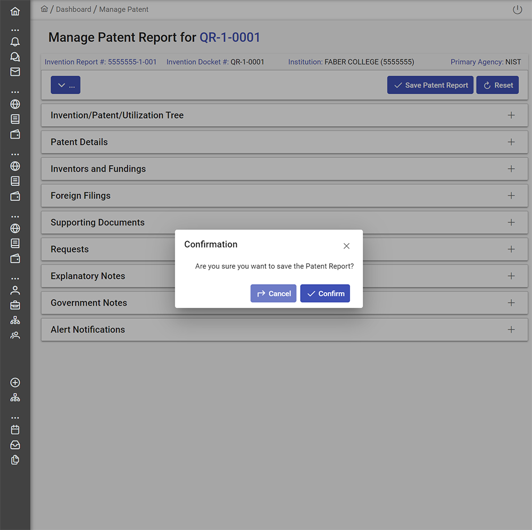Image resolution: width=532 pixels, height=530 pixels.
Task: Expand the Alert Notifications section
Action: (511, 329)
